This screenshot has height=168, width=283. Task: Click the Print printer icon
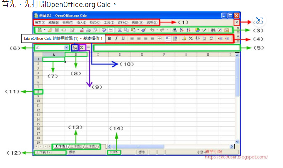point(88,30)
